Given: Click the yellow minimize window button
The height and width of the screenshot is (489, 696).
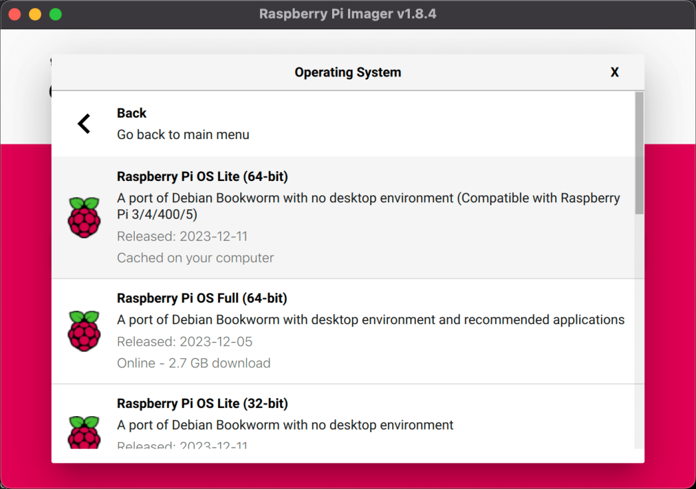Looking at the screenshot, I should [35, 14].
